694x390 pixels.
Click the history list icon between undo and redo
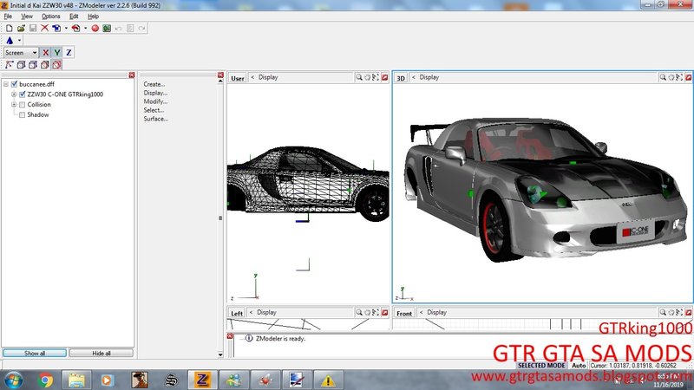(130, 29)
